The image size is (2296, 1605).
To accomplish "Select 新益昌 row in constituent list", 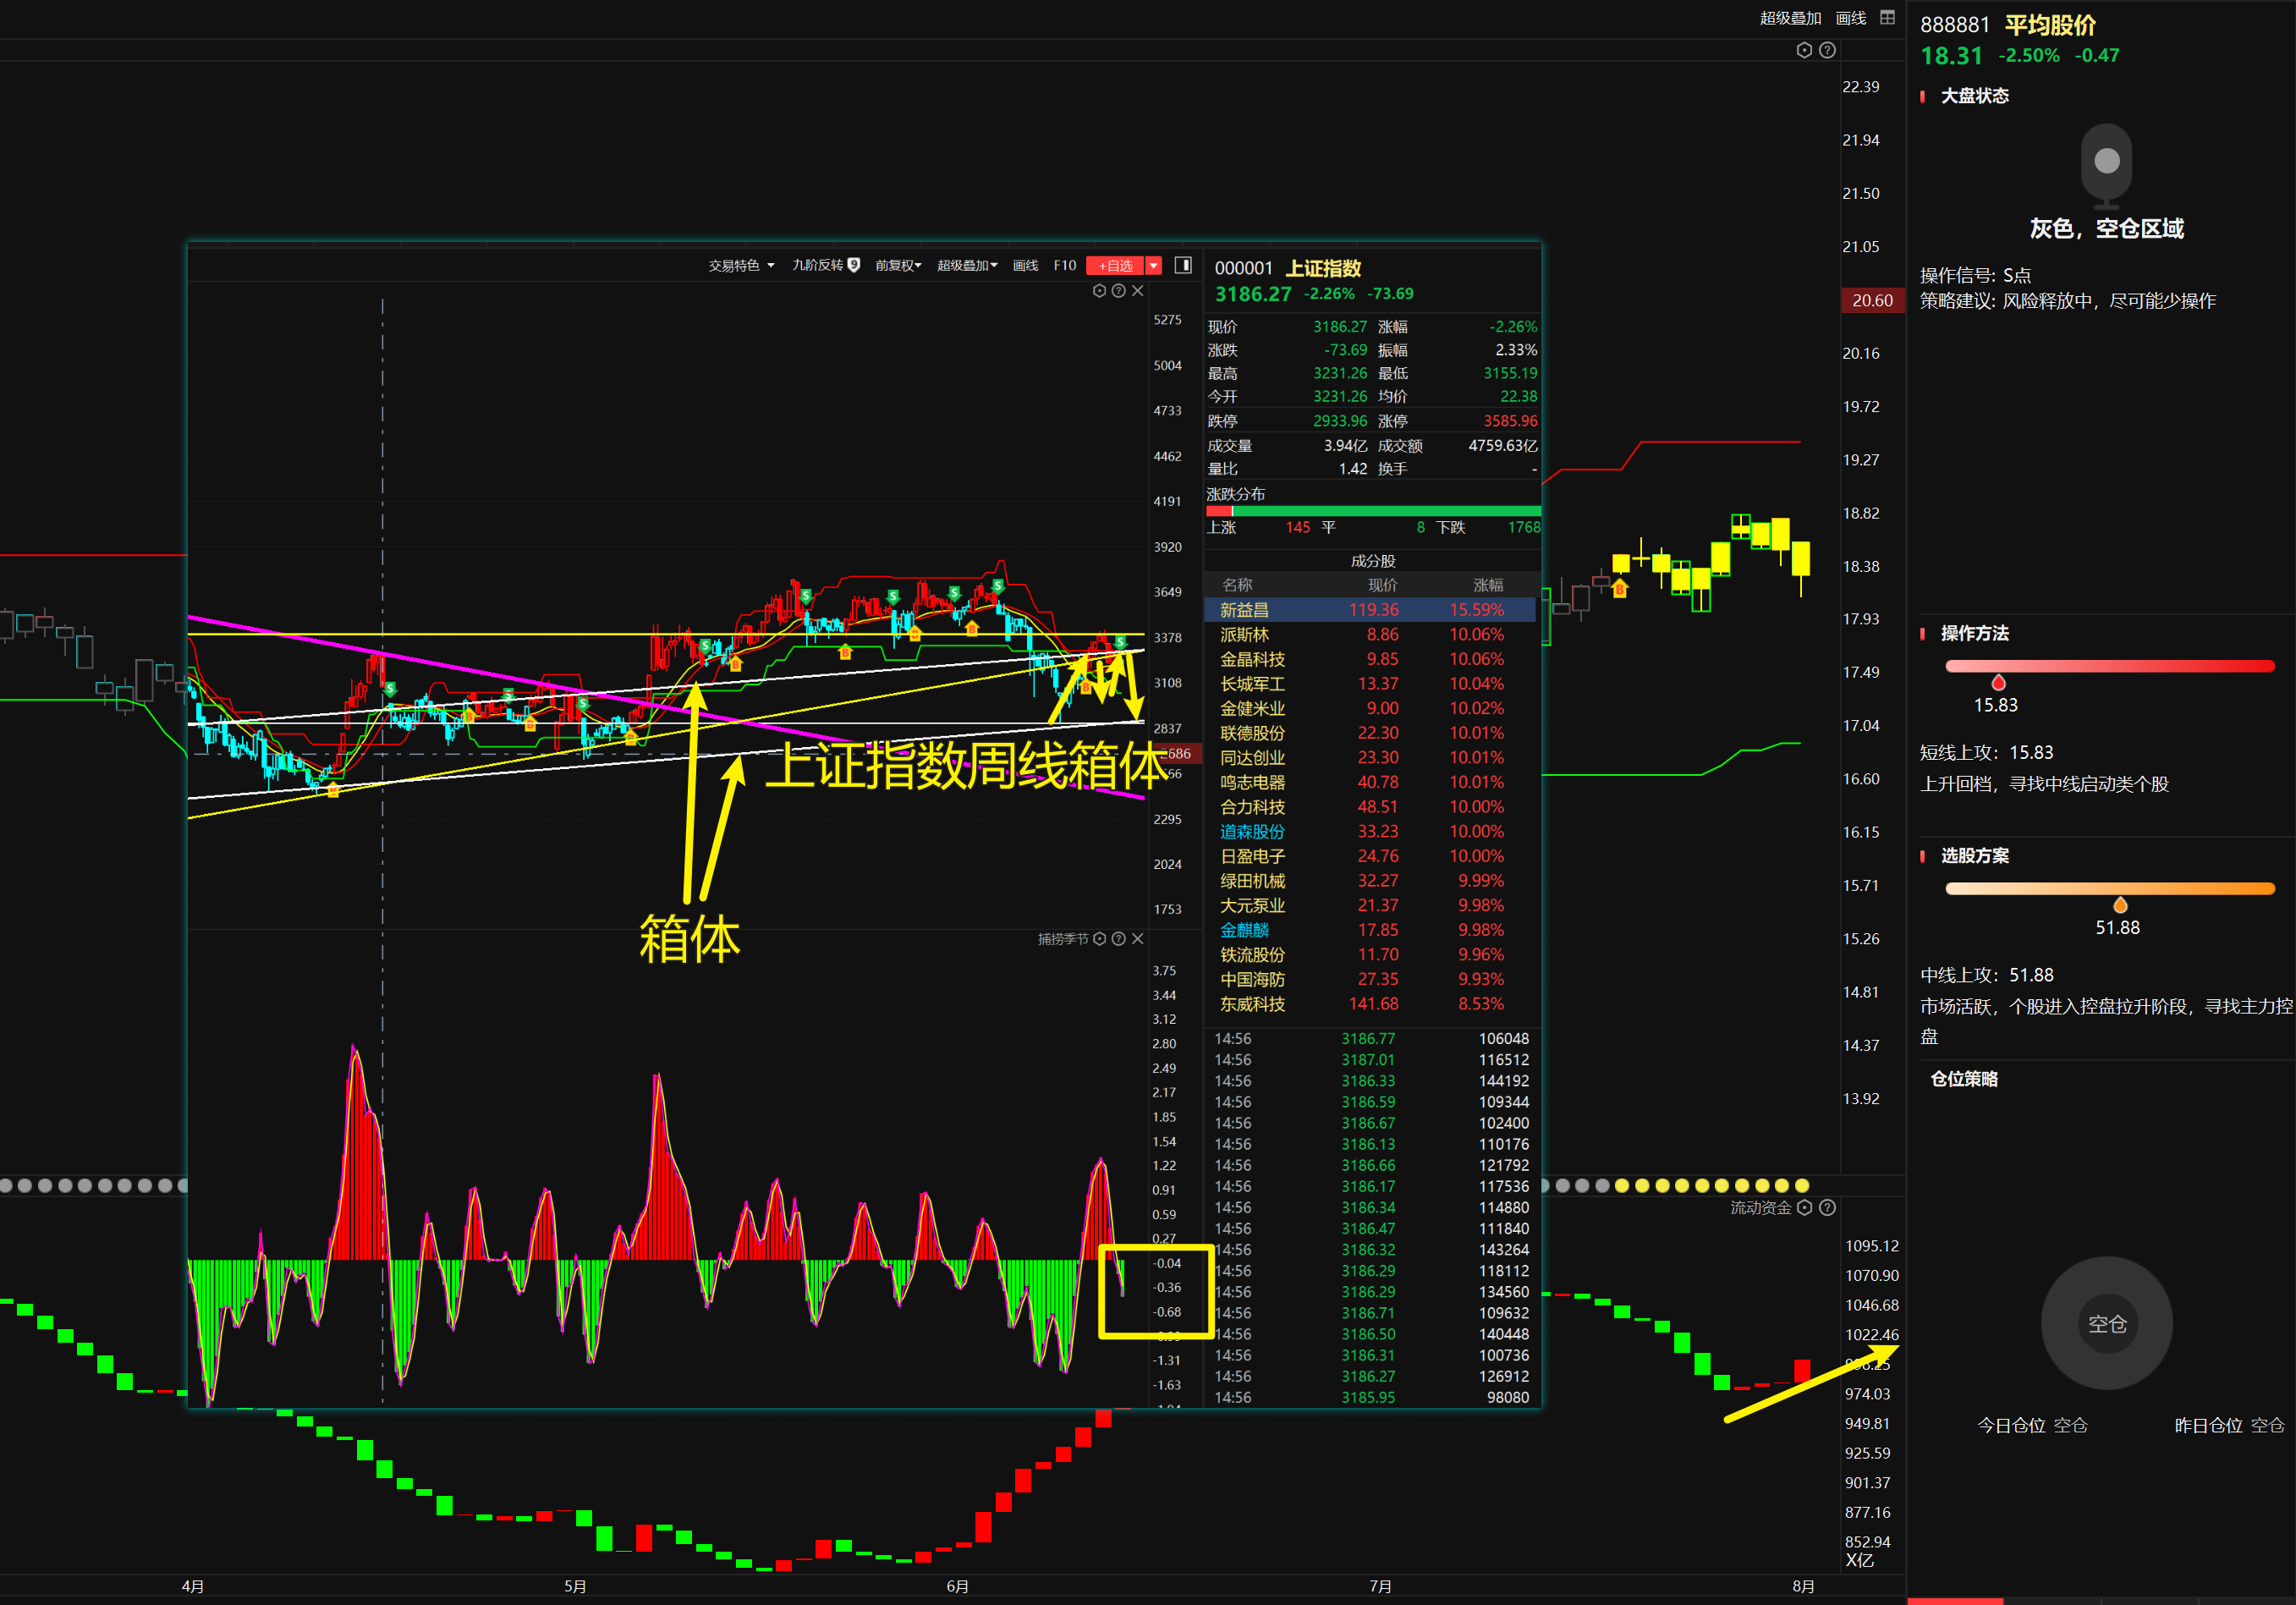I will 1370,610.
